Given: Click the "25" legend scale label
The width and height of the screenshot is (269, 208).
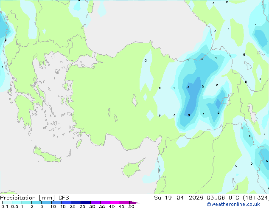Looking at the screenshot, I should point(82,206).
